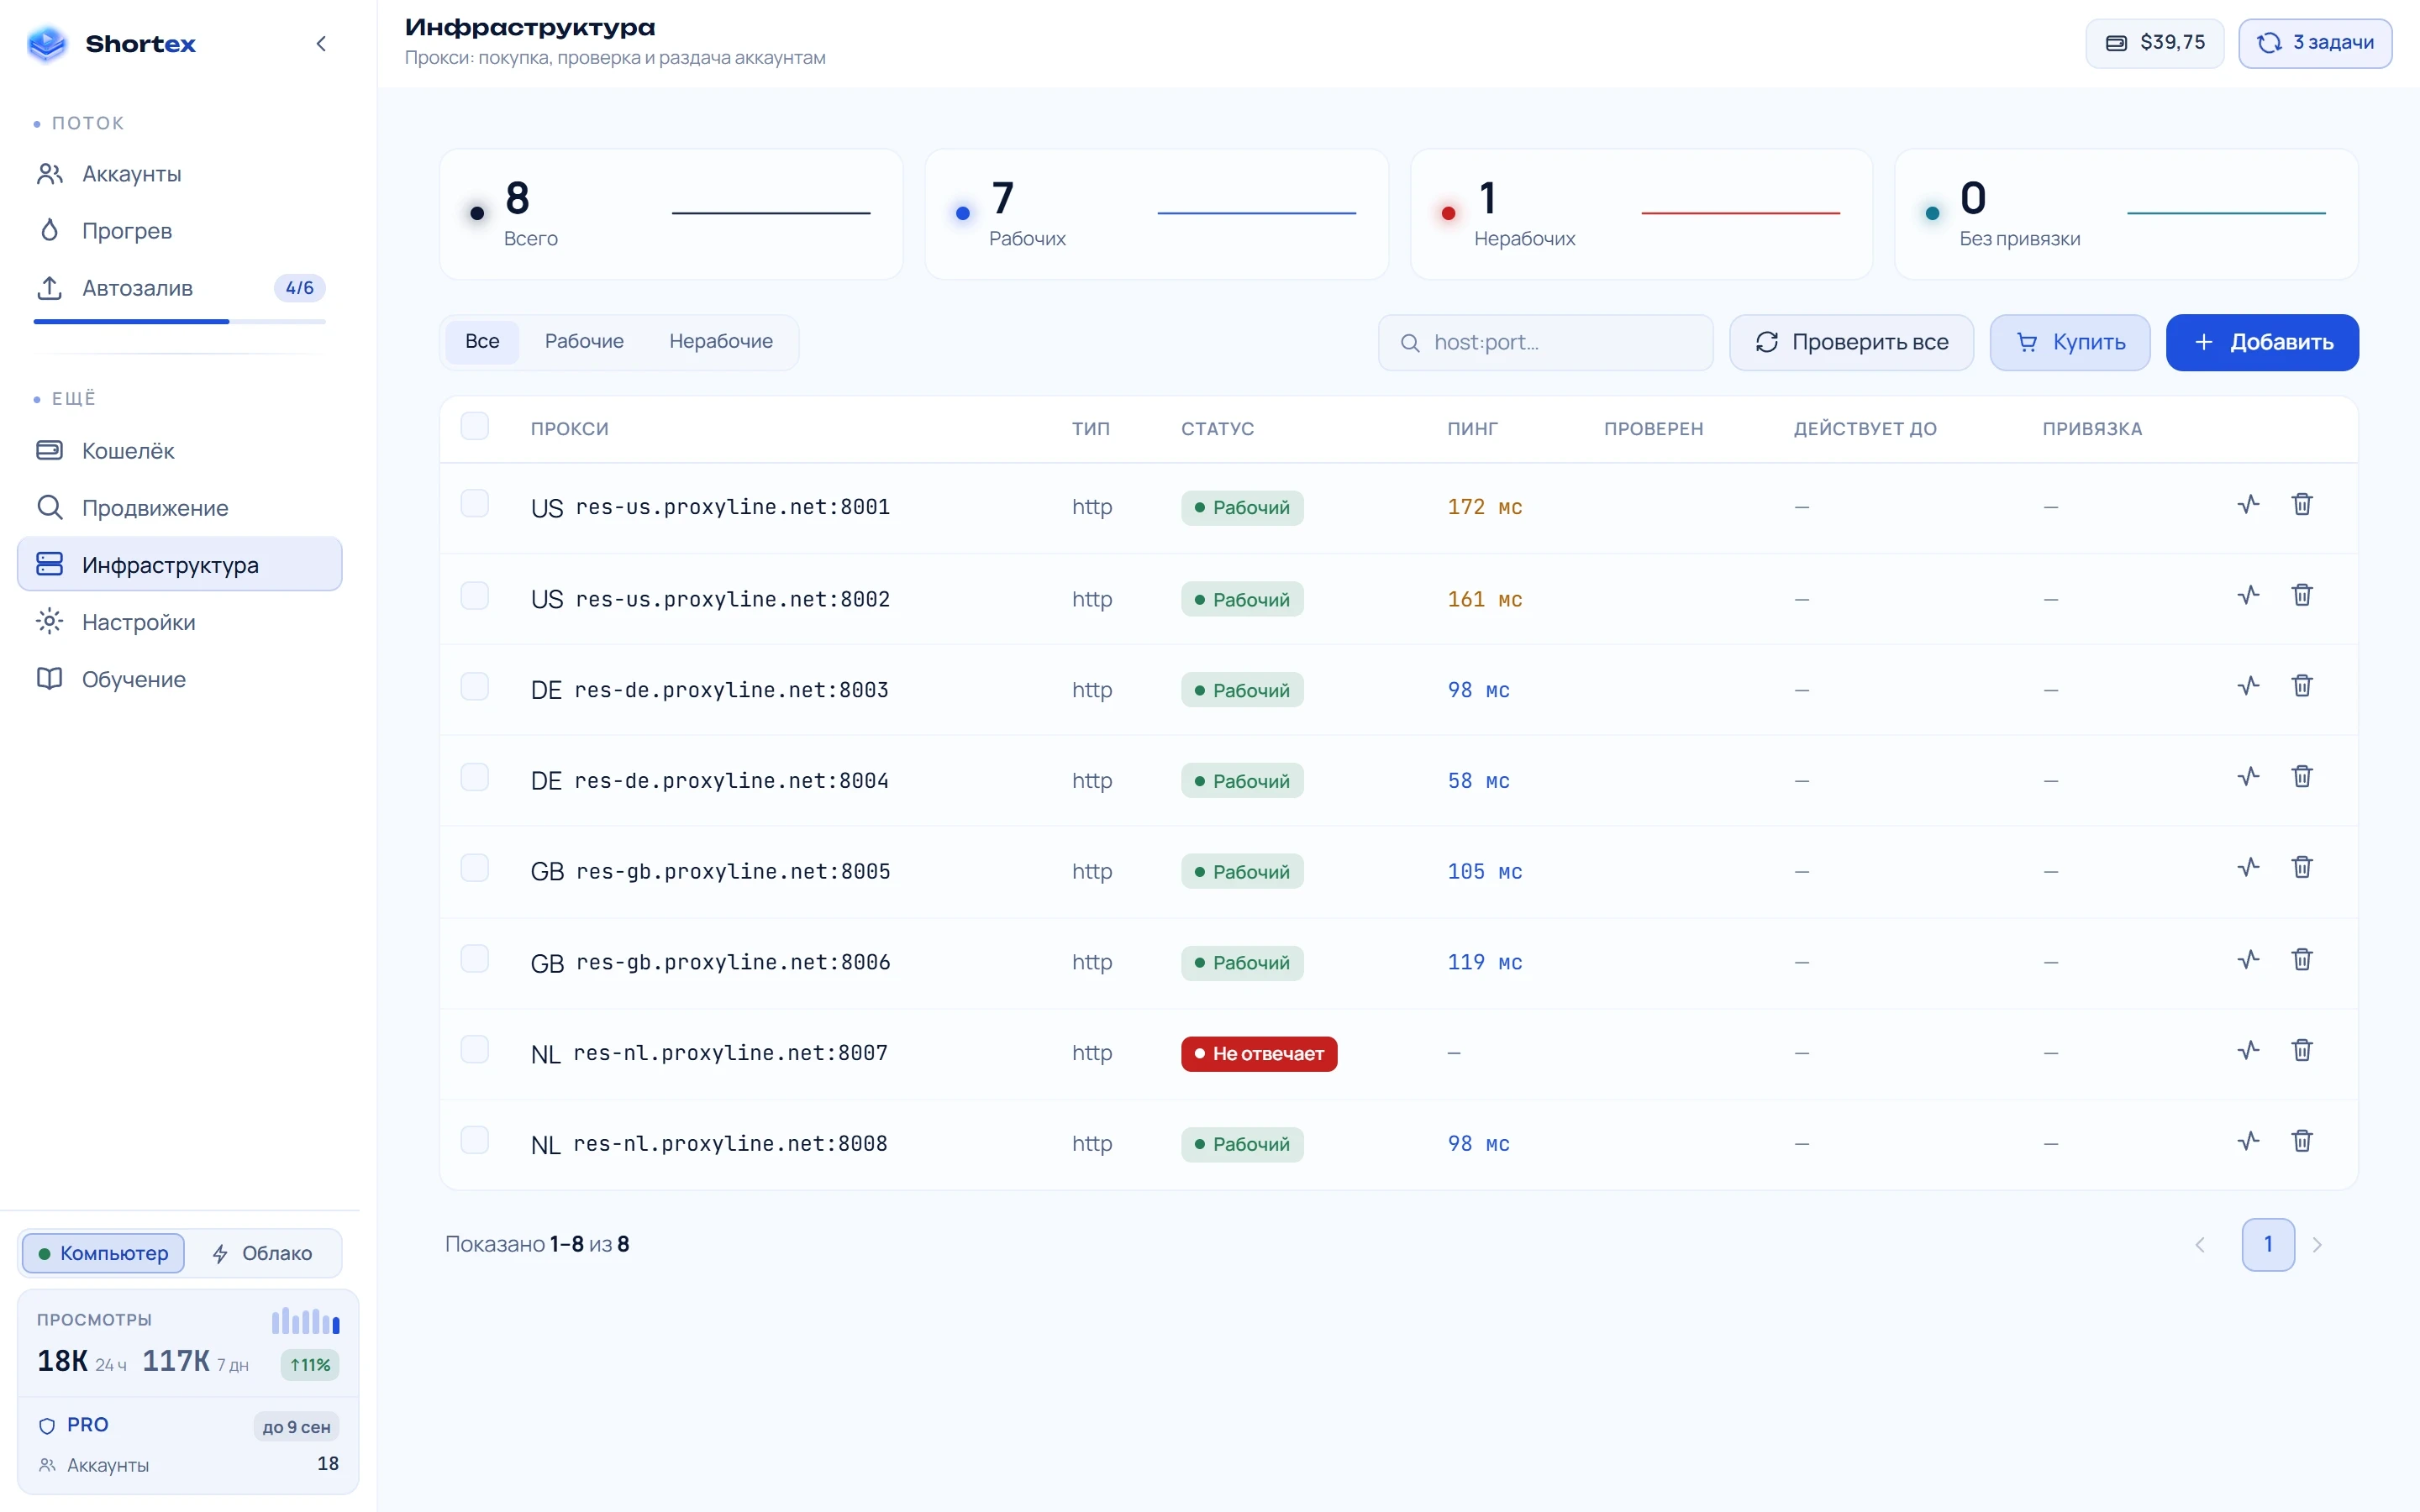Select checkbox for res-us.proxyline.net:8001

[x=475, y=503]
